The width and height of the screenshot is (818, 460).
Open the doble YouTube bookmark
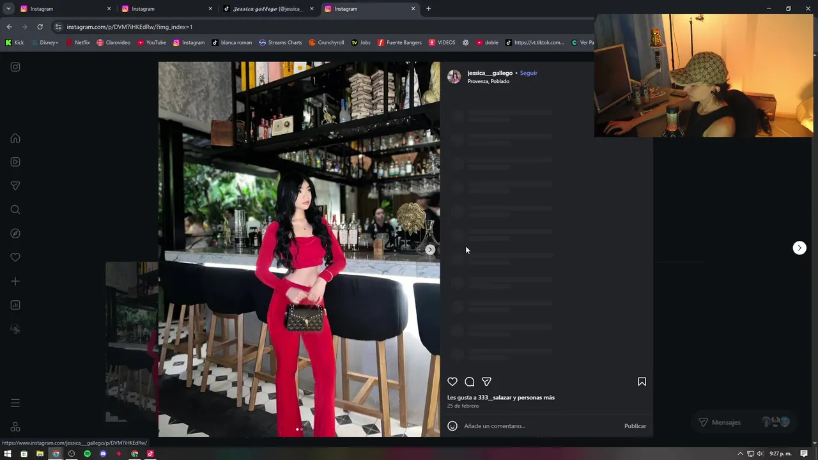coord(487,43)
